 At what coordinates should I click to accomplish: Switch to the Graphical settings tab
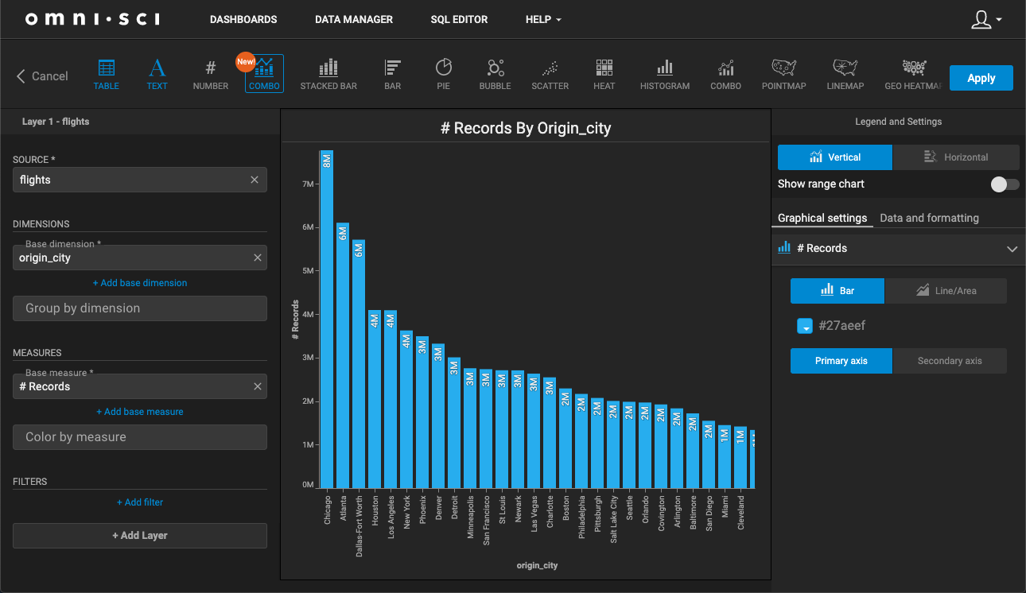(822, 218)
